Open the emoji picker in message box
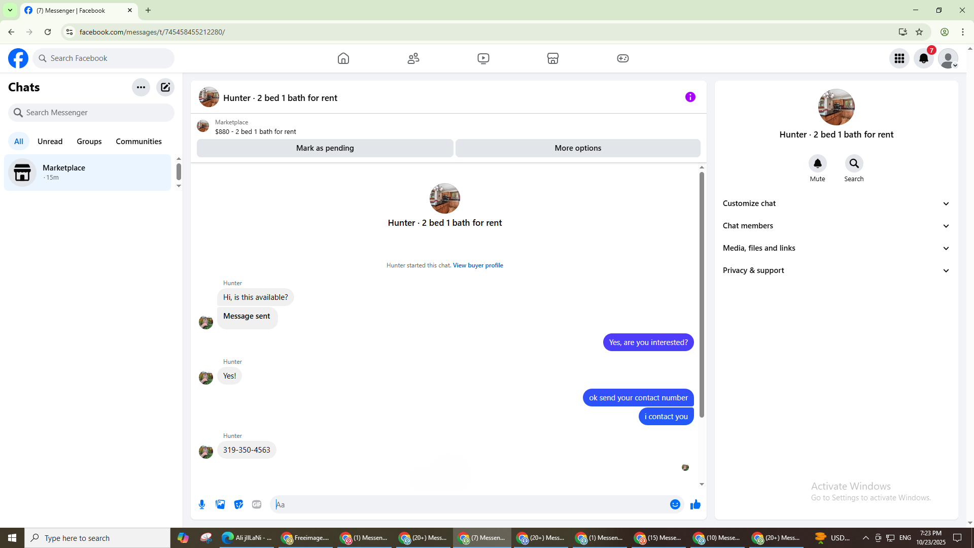 tap(675, 504)
